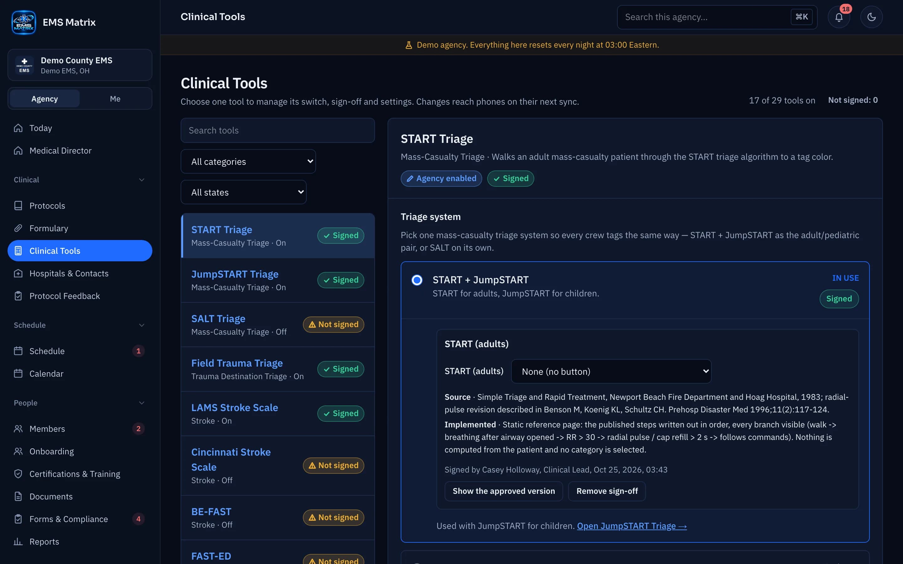Open Onboarding in the sidebar
Viewport: 903px width, 564px height.
tap(80, 451)
